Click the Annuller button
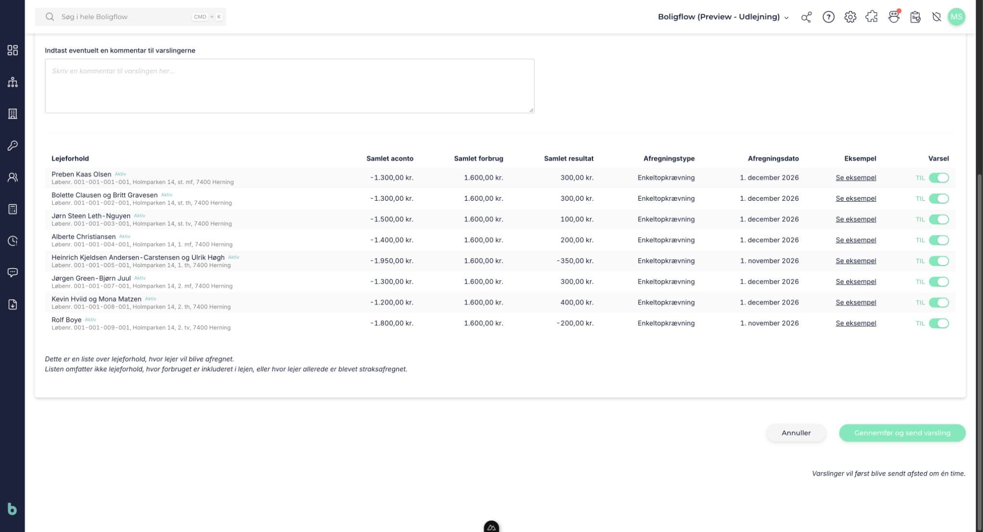This screenshot has height=532, width=983. point(796,433)
